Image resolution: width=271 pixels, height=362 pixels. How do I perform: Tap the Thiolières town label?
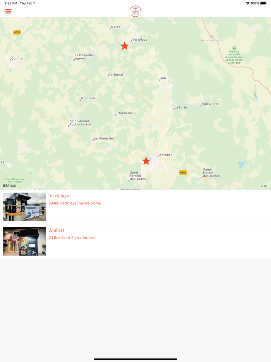(125, 113)
